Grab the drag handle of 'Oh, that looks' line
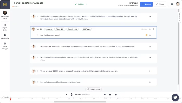This screenshot has height=103, width=182. pos(37,35)
